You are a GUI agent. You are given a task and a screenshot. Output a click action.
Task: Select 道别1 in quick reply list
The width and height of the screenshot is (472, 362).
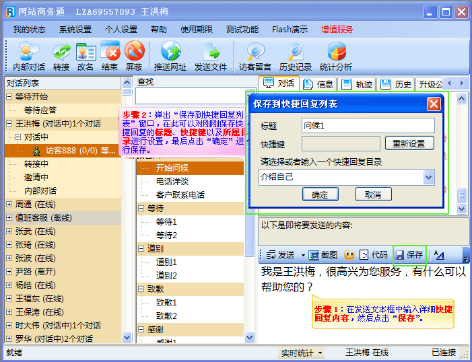click(166, 262)
